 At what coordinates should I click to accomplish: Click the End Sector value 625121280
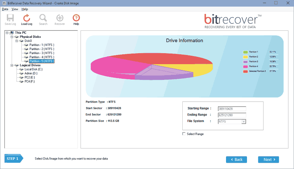114,115
